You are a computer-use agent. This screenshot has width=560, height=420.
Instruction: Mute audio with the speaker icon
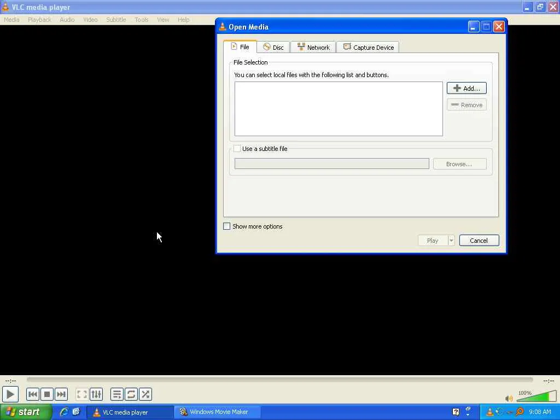(x=509, y=398)
